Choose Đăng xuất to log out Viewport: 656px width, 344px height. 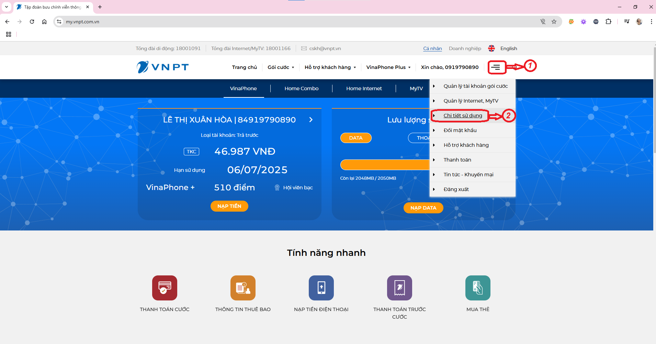473,189
